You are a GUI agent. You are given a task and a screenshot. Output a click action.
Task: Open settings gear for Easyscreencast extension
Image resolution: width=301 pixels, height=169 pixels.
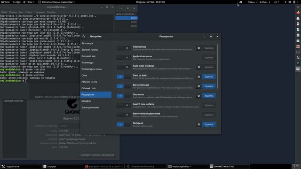(198, 86)
